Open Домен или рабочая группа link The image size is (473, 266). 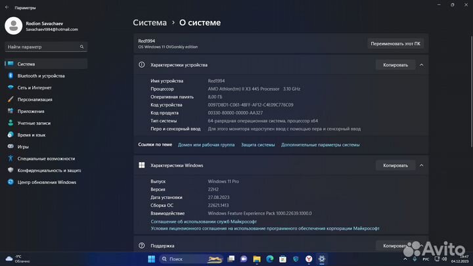(x=206, y=144)
